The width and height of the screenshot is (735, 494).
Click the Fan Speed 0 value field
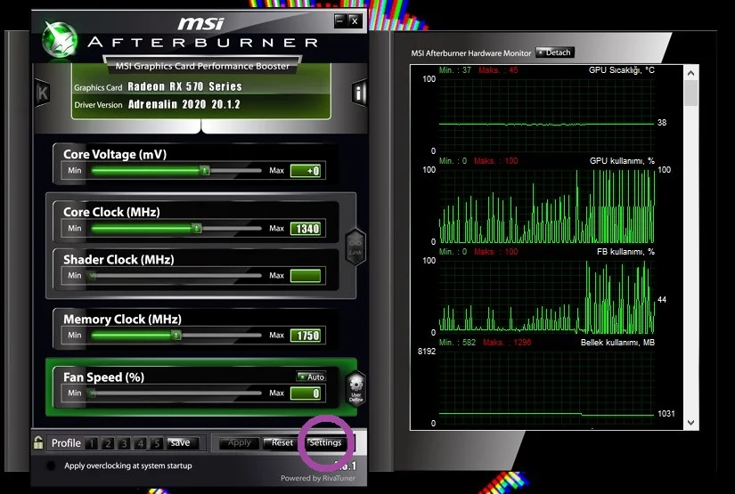[x=306, y=393]
